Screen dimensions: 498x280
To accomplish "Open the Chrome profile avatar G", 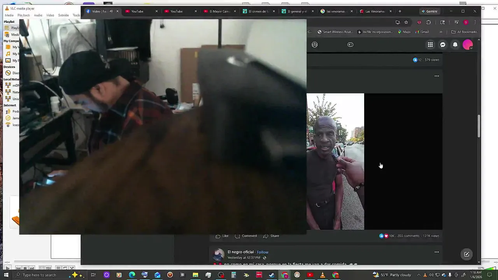I will tap(466, 22).
